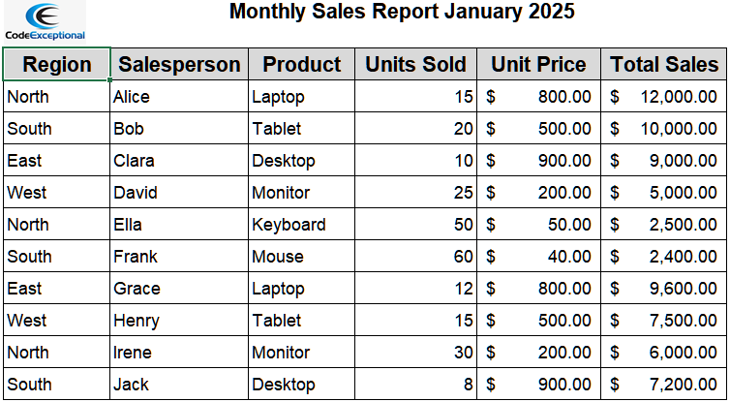Select the cell containing Irene

click(179, 353)
